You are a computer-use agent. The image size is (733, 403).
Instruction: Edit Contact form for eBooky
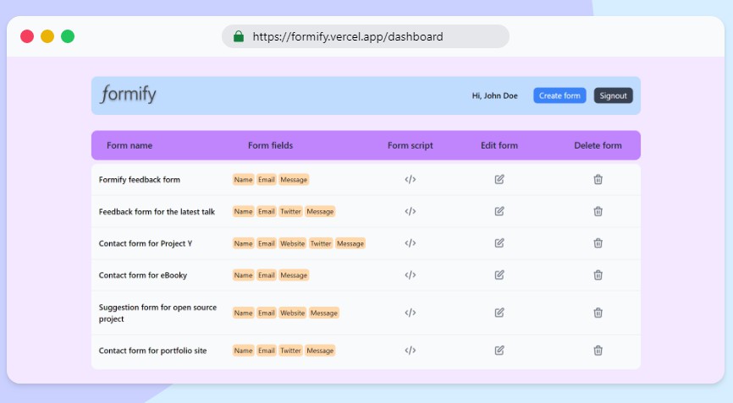[499, 275]
